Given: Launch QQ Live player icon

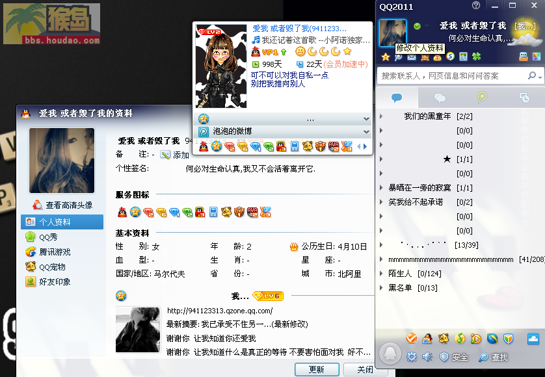Looking at the screenshot, I should click(476, 338).
